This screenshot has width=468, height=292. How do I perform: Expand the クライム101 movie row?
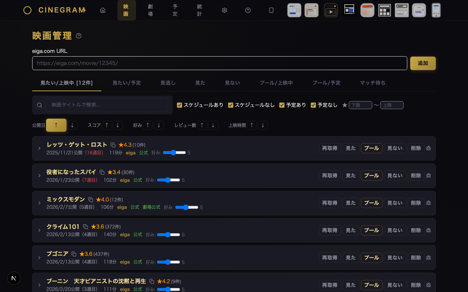pos(39,230)
